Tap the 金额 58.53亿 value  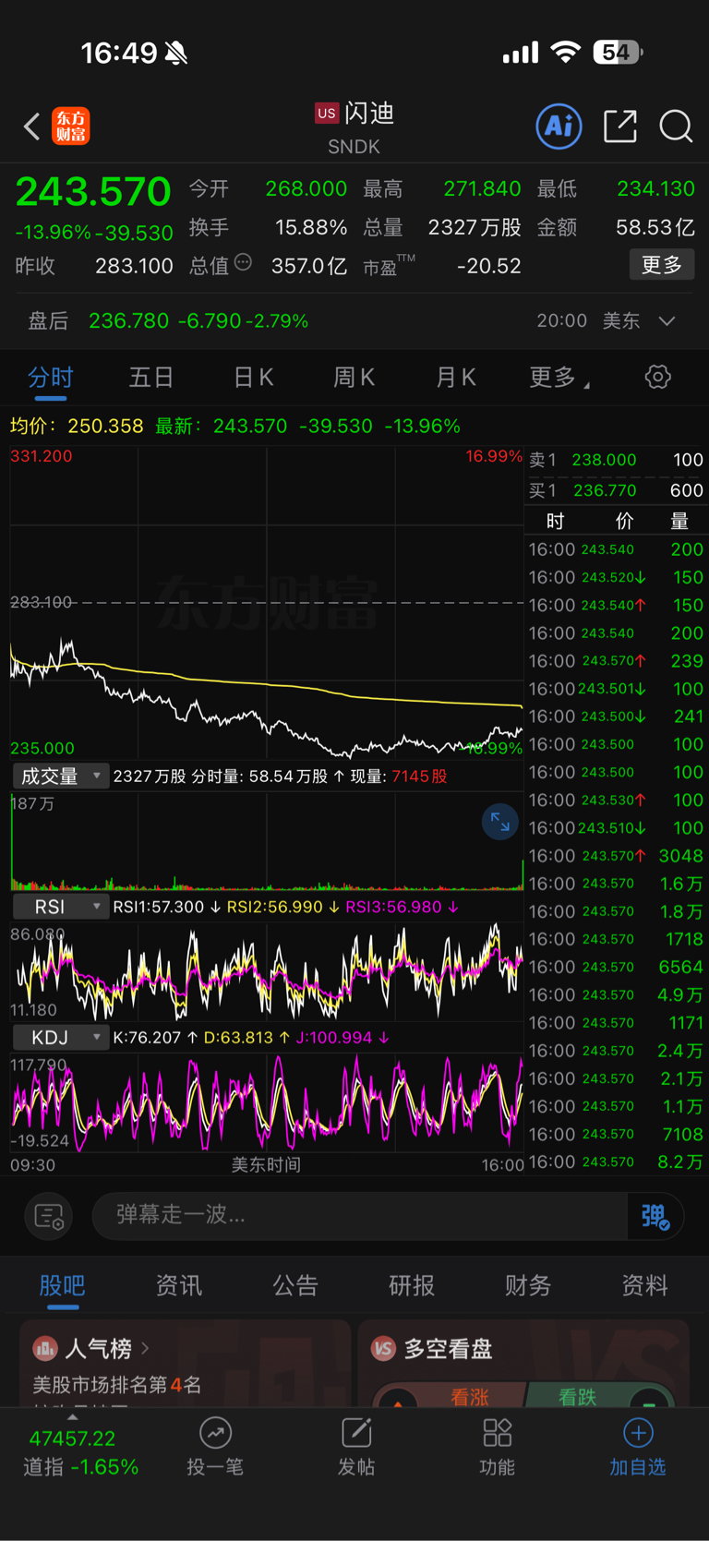click(x=655, y=227)
